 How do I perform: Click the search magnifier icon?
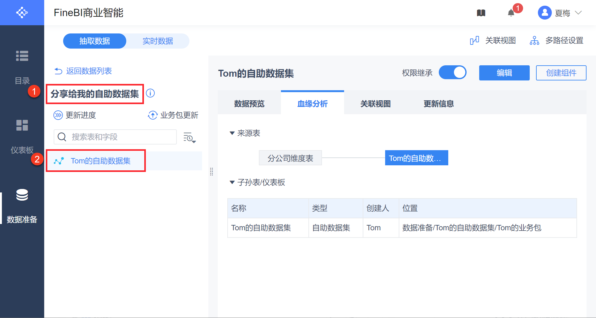[62, 137]
